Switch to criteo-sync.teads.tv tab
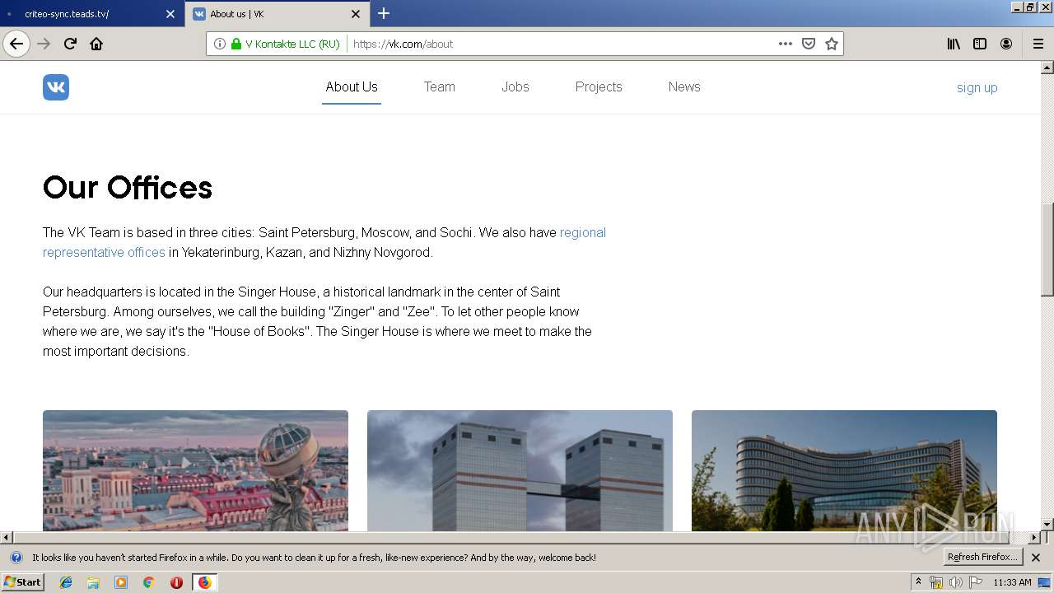 click(91, 14)
